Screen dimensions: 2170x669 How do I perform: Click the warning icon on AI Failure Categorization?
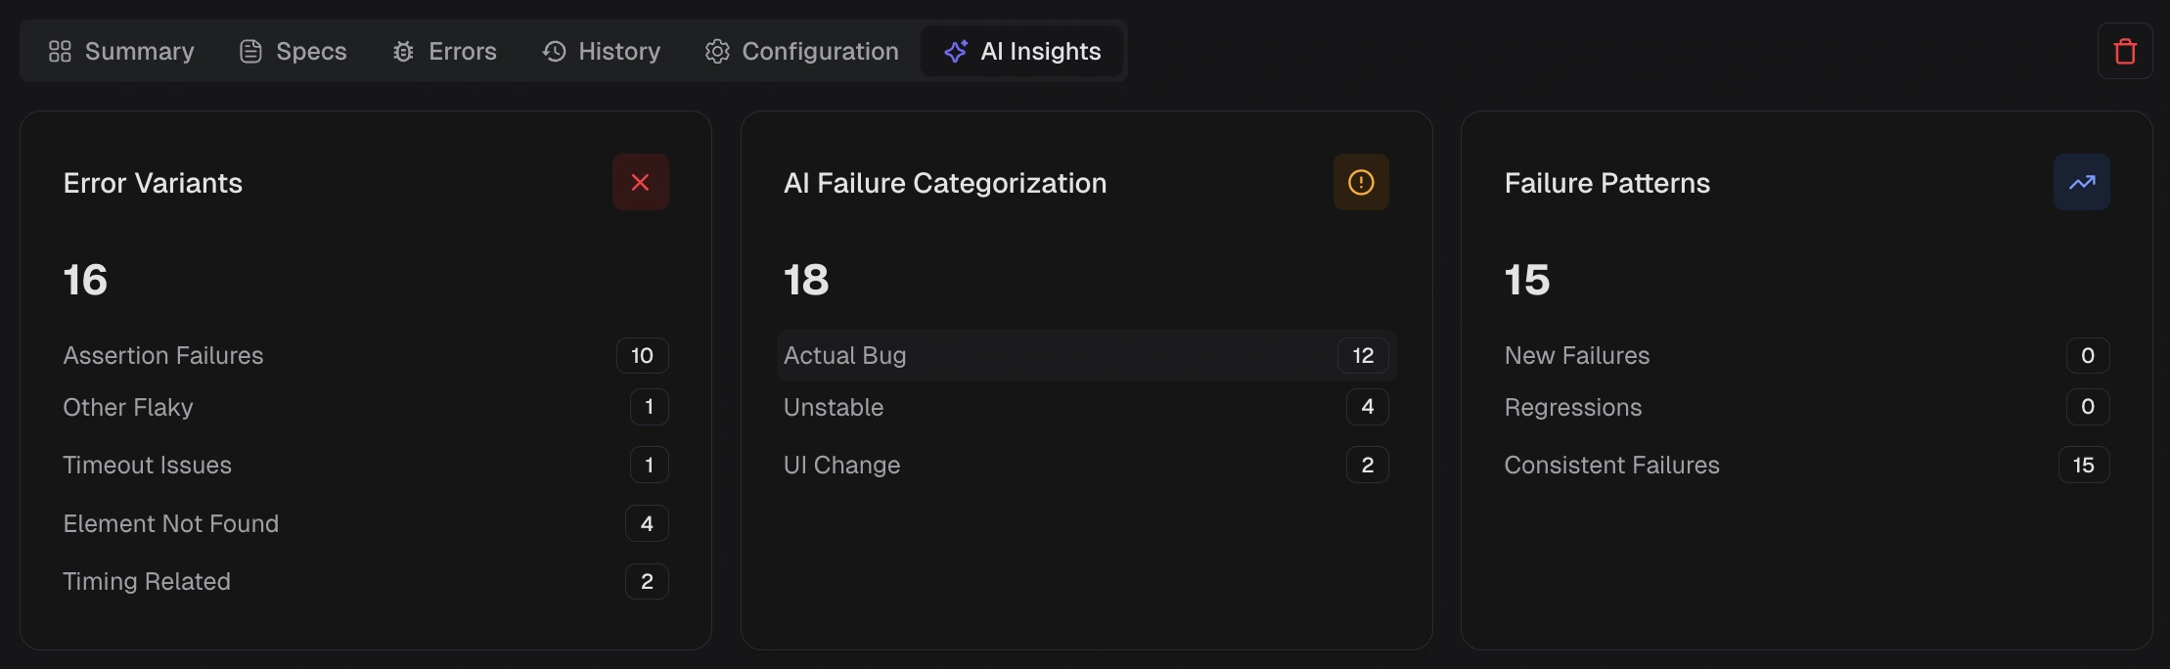[1361, 182]
